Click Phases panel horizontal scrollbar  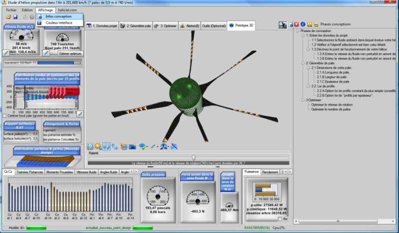coord(344,222)
